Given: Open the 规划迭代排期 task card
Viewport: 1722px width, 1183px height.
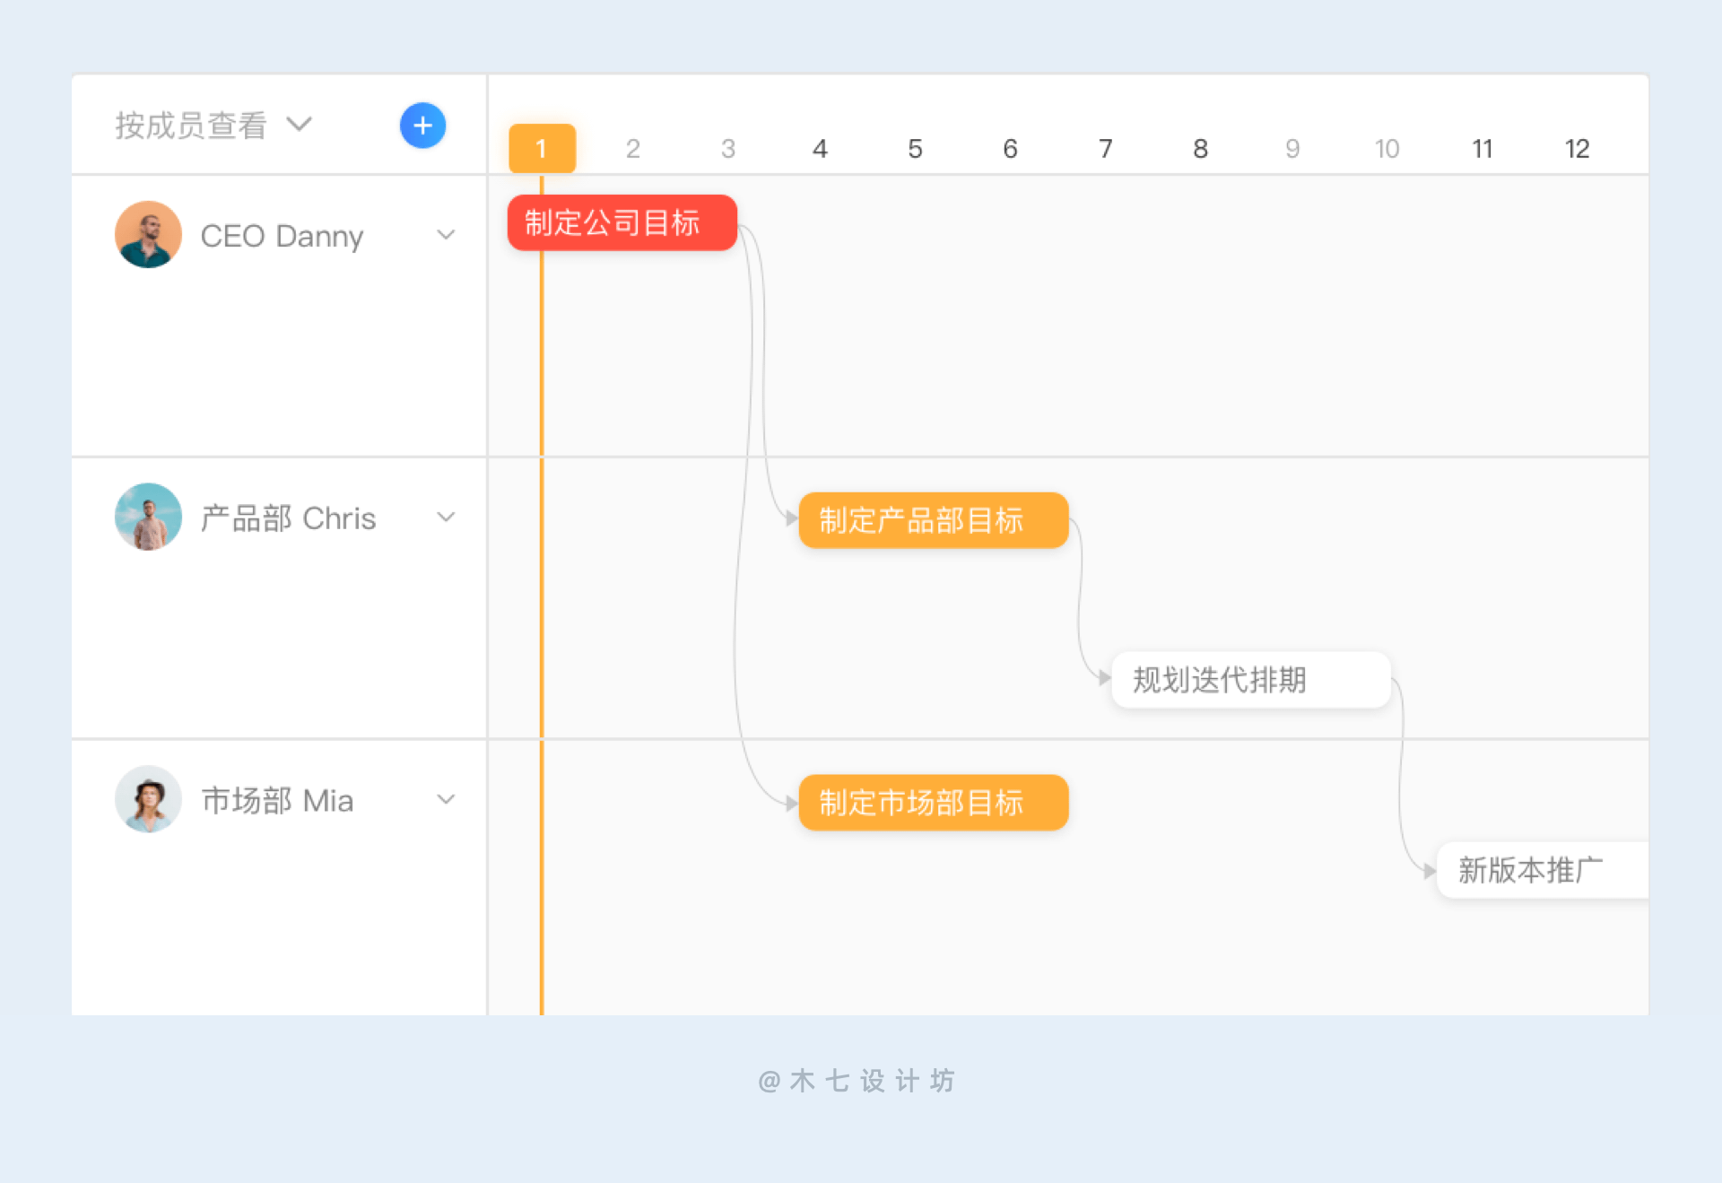Looking at the screenshot, I should coord(1250,680).
